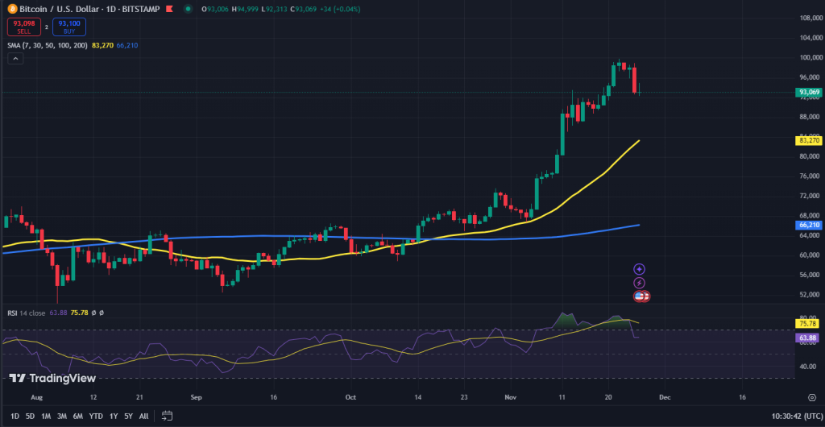
Task: Click the +34 (+0.04%) change value
Action: click(340, 9)
